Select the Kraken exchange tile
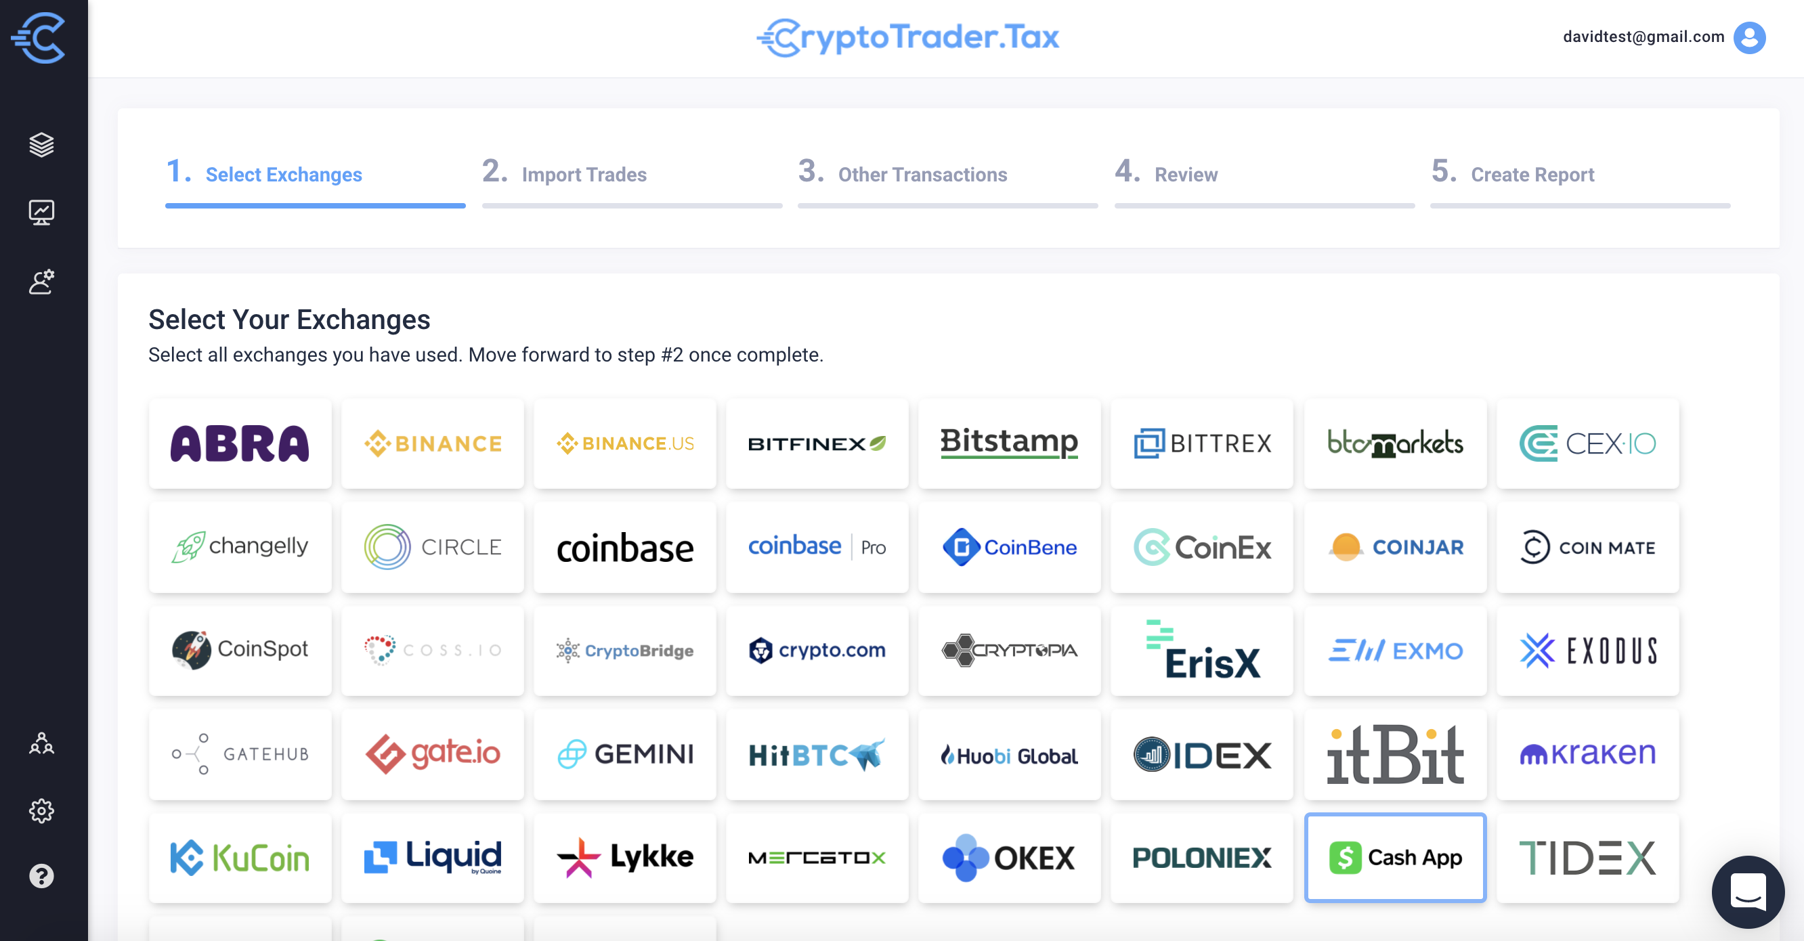 click(x=1588, y=753)
